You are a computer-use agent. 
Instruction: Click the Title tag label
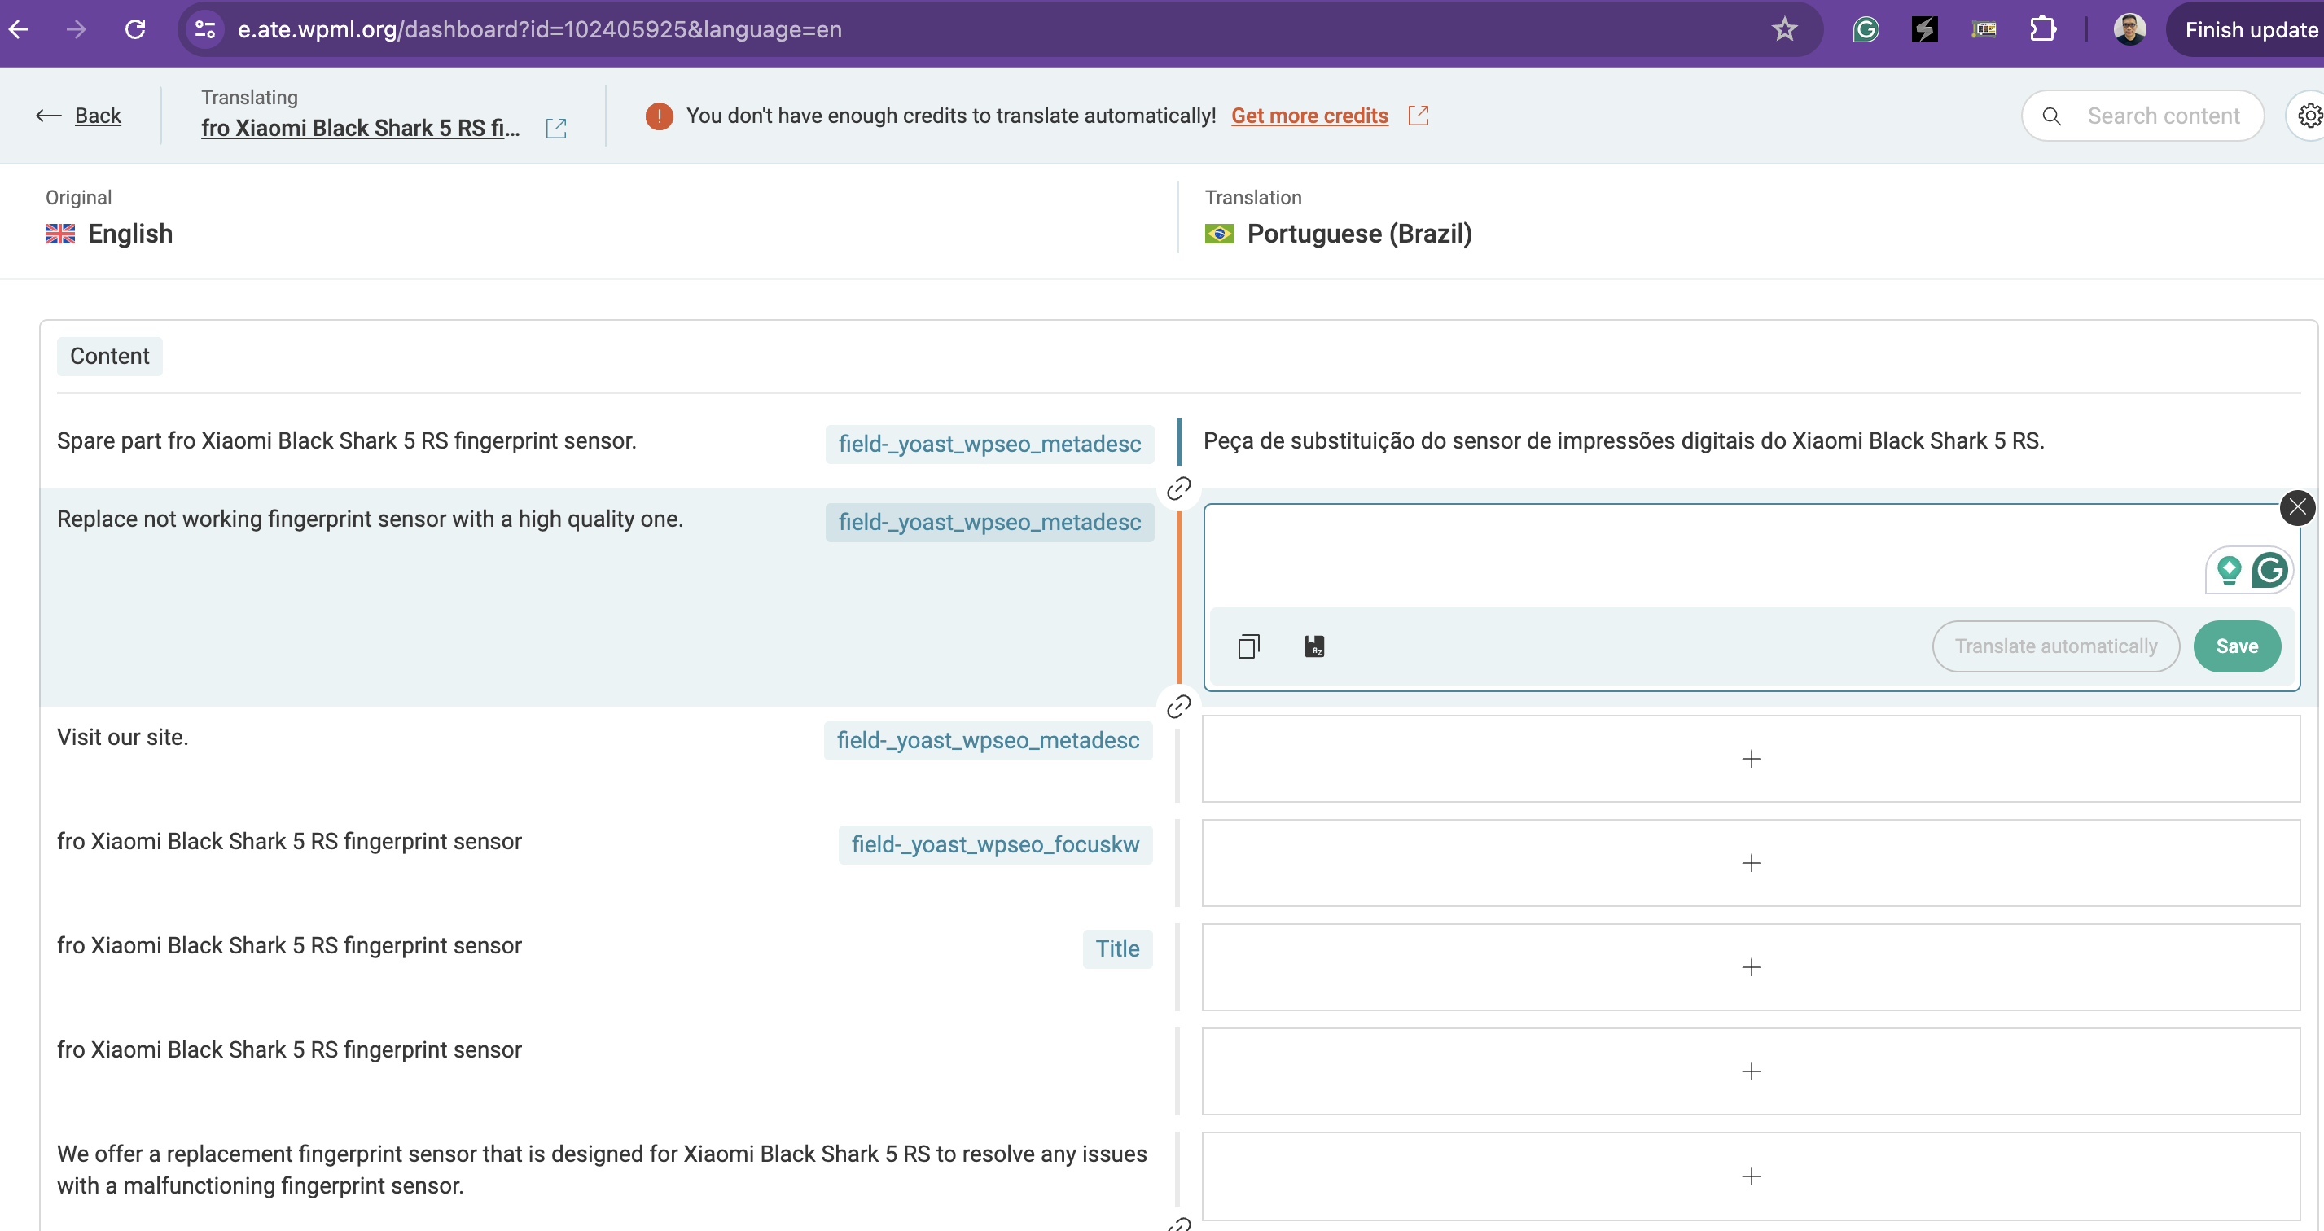(x=1117, y=948)
